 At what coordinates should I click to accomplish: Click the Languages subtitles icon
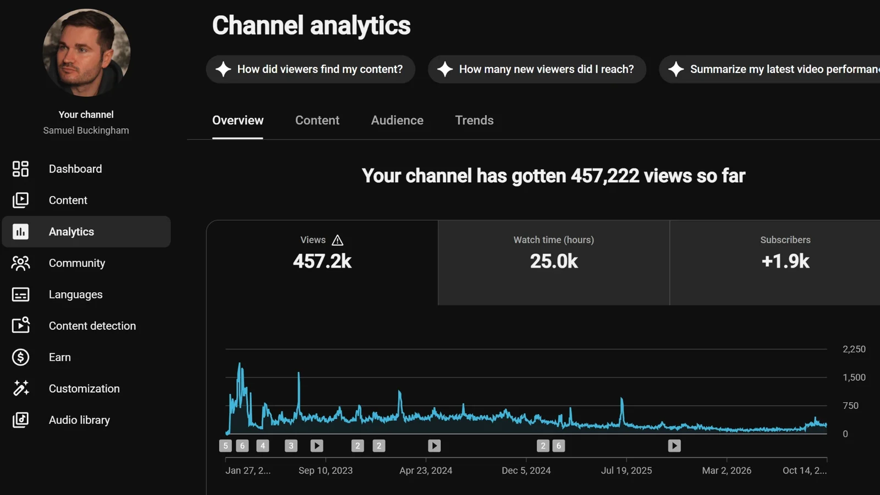[x=20, y=294]
